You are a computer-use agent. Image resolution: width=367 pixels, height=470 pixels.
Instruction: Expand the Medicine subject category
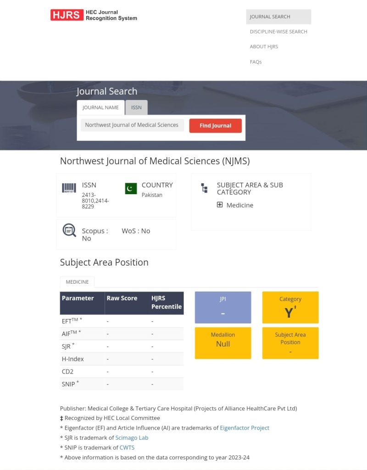click(220, 205)
